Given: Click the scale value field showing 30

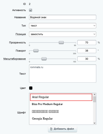Looking at the screenshot, I should tap(87, 59).
